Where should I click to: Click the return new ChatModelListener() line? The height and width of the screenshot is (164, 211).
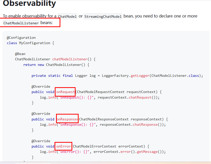[56, 65]
